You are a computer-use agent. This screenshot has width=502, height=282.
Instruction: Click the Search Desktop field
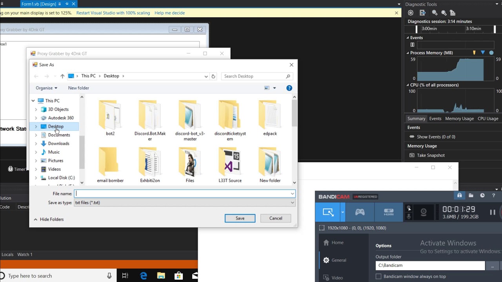point(257,76)
